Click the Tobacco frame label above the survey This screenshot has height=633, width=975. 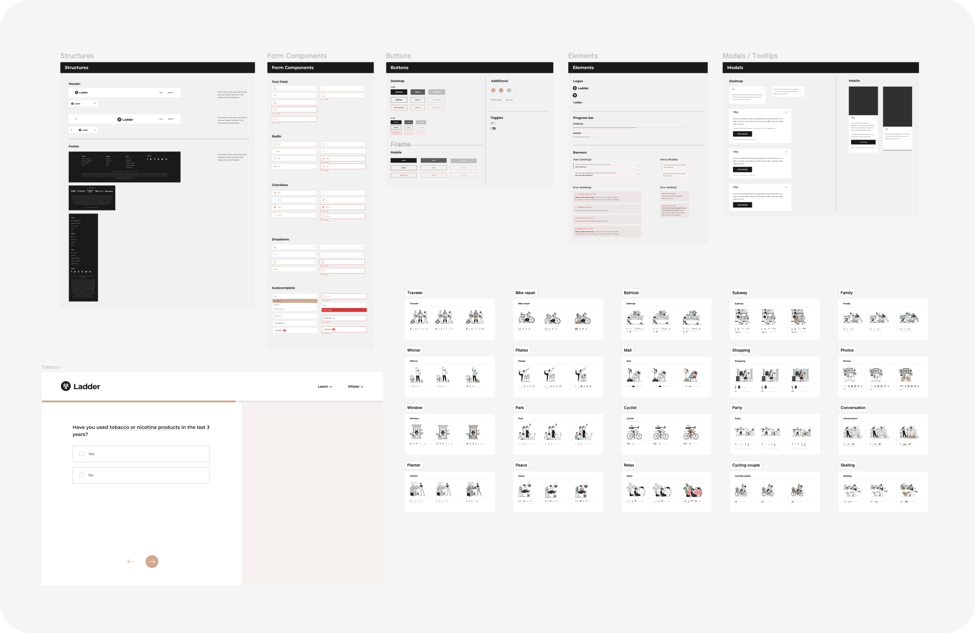(50, 367)
